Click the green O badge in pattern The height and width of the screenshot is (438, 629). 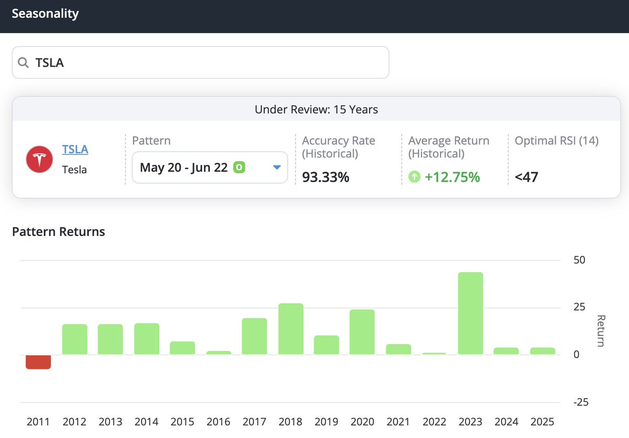pos(239,167)
